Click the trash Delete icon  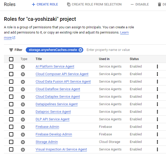159,4
